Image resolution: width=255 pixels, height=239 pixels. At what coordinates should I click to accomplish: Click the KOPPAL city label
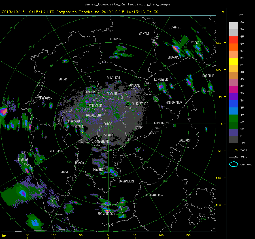[140, 128]
